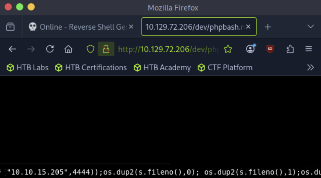
Task: Open the Firefox application hamburger menu
Action: [308, 49]
